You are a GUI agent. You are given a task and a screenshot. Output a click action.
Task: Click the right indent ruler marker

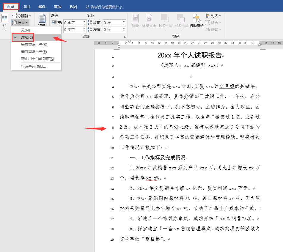[260, 44]
